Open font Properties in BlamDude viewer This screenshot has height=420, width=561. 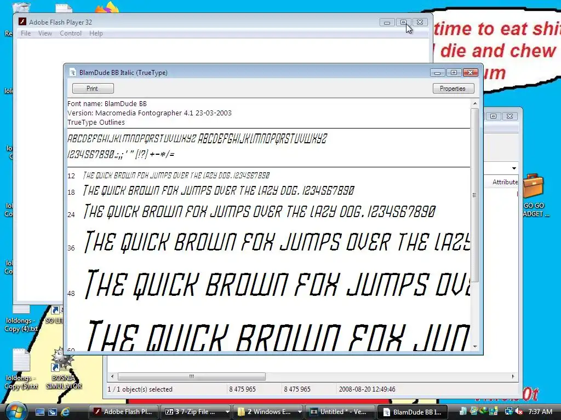tap(453, 88)
